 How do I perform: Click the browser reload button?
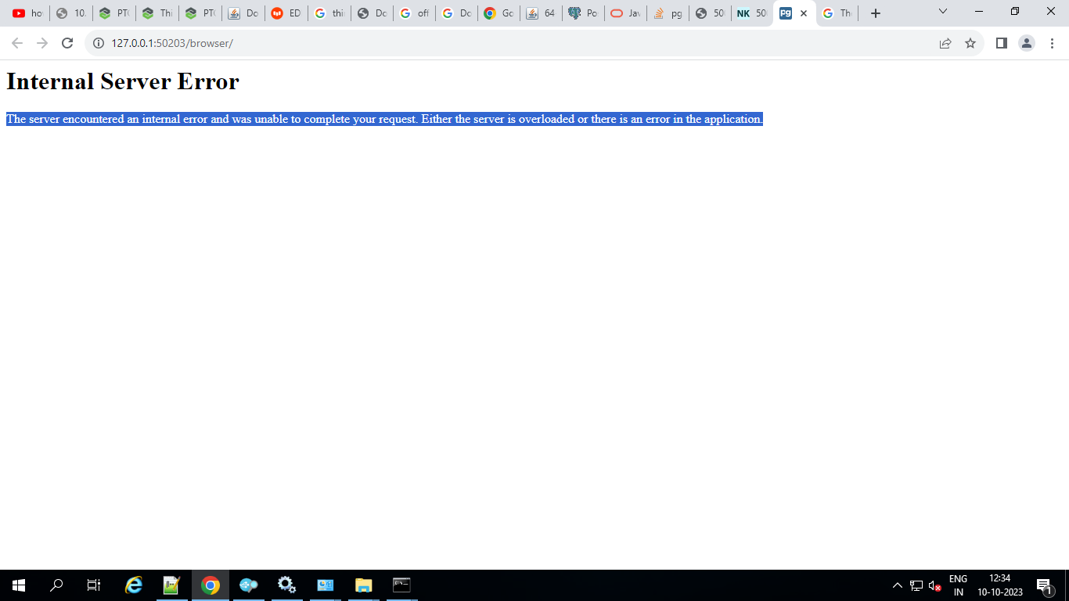pyautogui.click(x=66, y=43)
